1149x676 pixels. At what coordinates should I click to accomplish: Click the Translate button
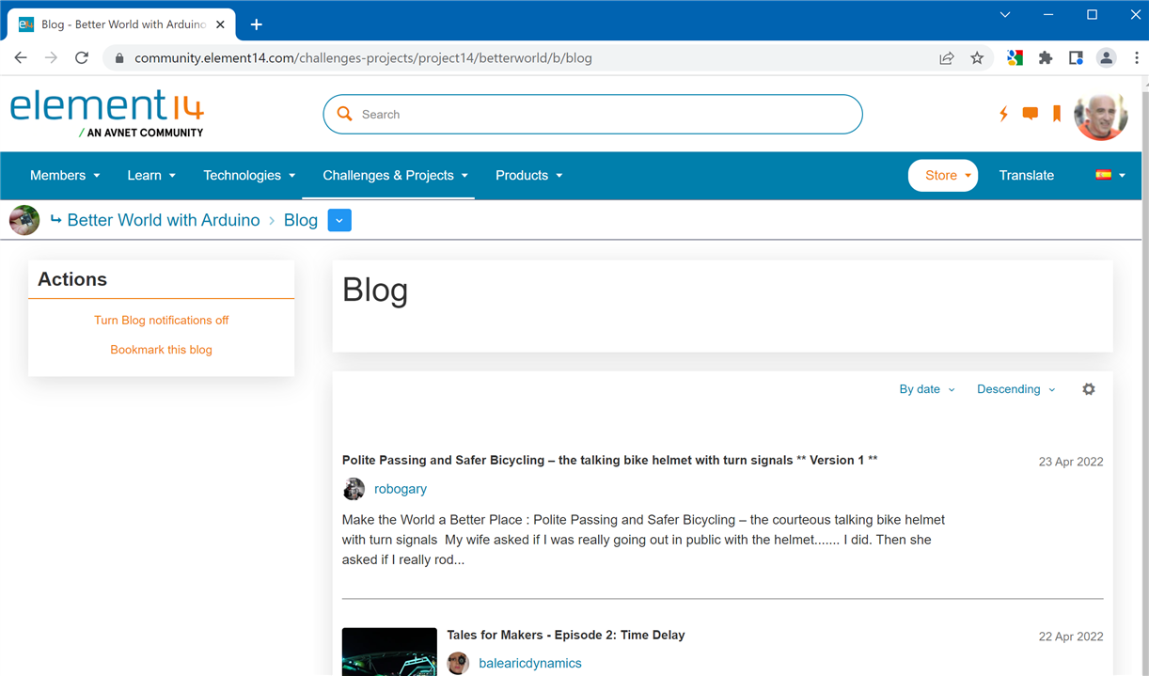click(1027, 176)
